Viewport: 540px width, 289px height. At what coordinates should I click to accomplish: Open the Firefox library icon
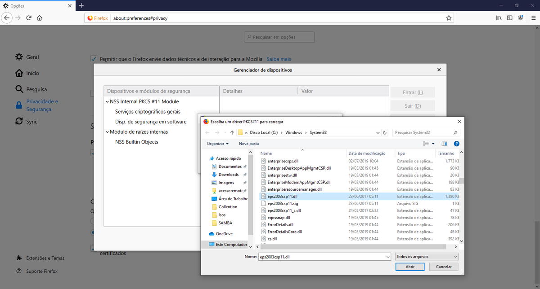[499, 18]
